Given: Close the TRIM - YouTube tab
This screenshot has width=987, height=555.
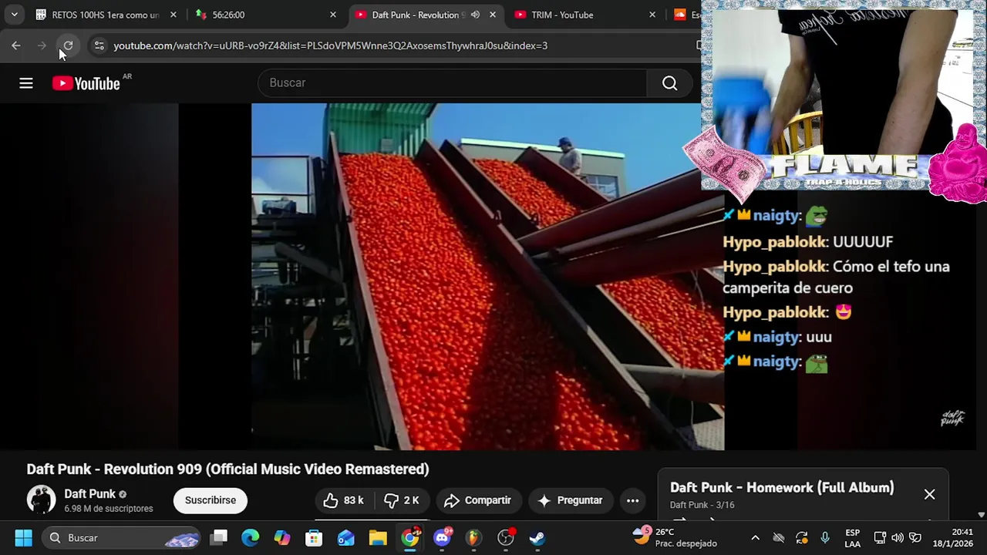Looking at the screenshot, I should point(652,15).
